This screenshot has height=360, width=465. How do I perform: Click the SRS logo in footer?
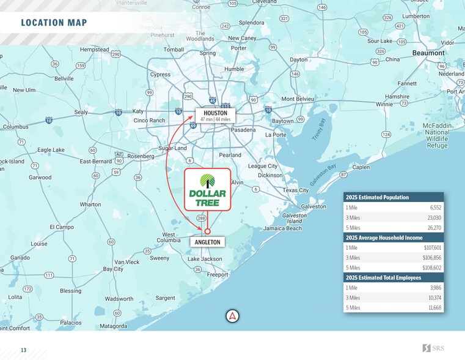click(433, 348)
